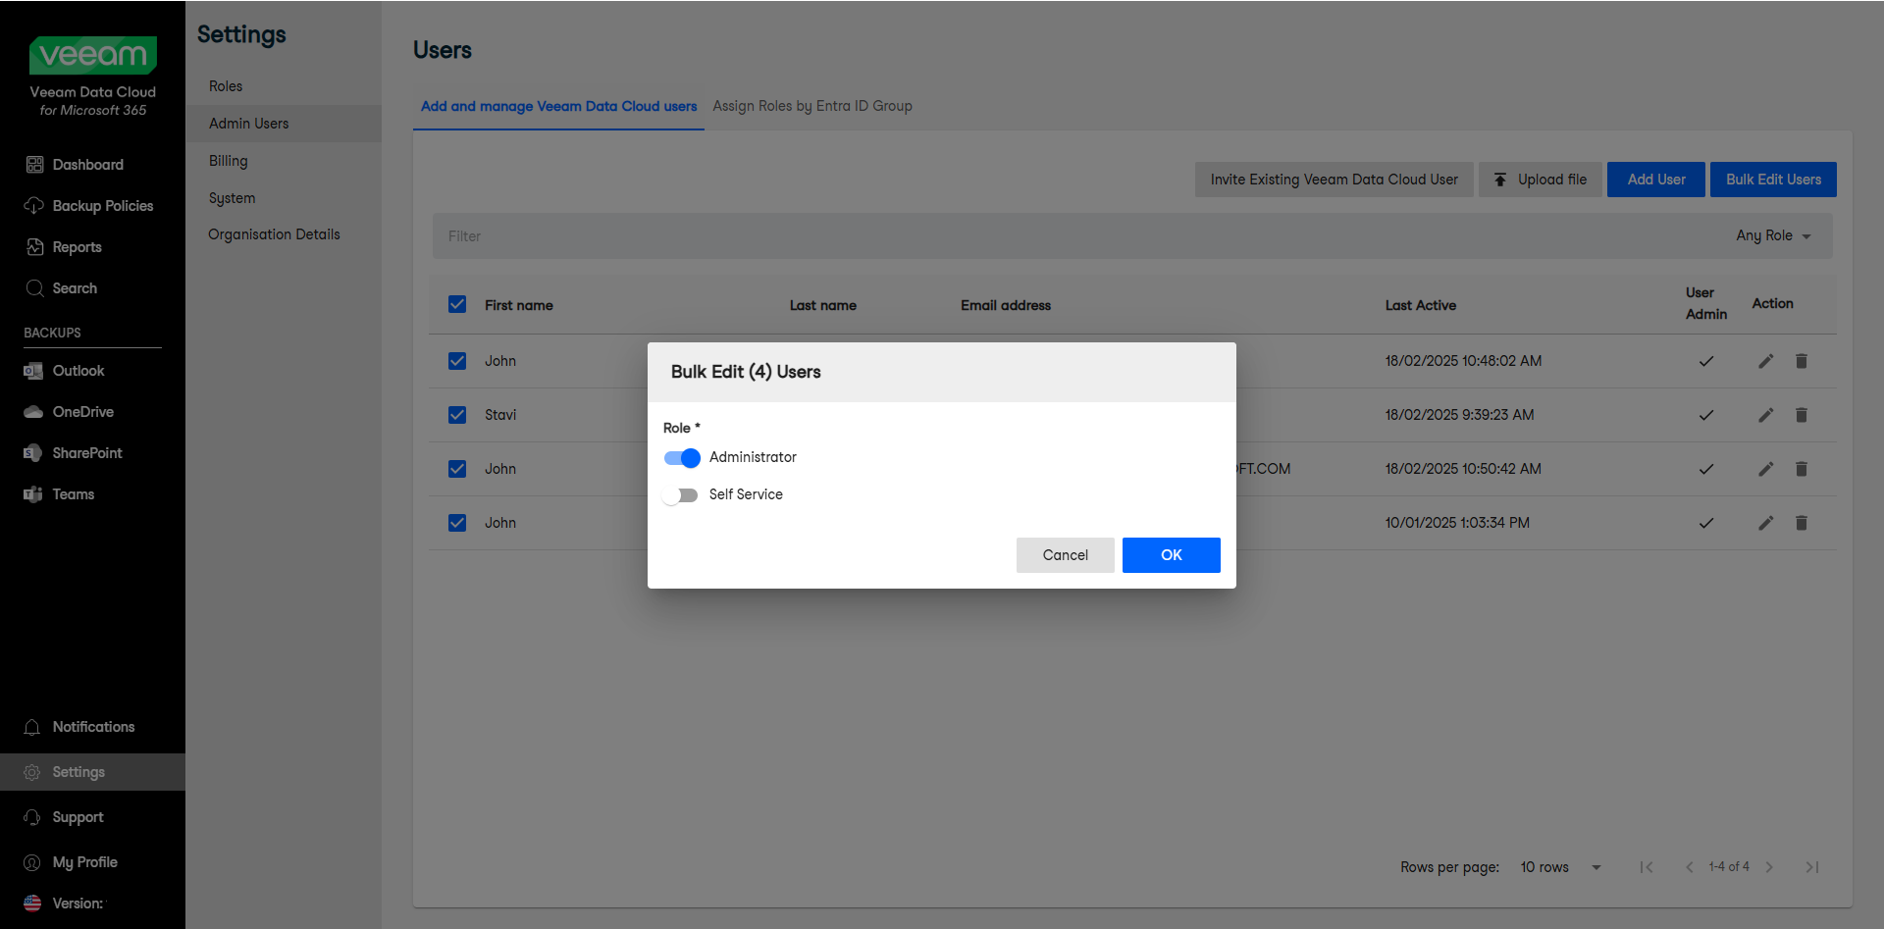This screenshot has width=1884, height=929.
Task: Click the Reports icon
Action: pos(34,247)
